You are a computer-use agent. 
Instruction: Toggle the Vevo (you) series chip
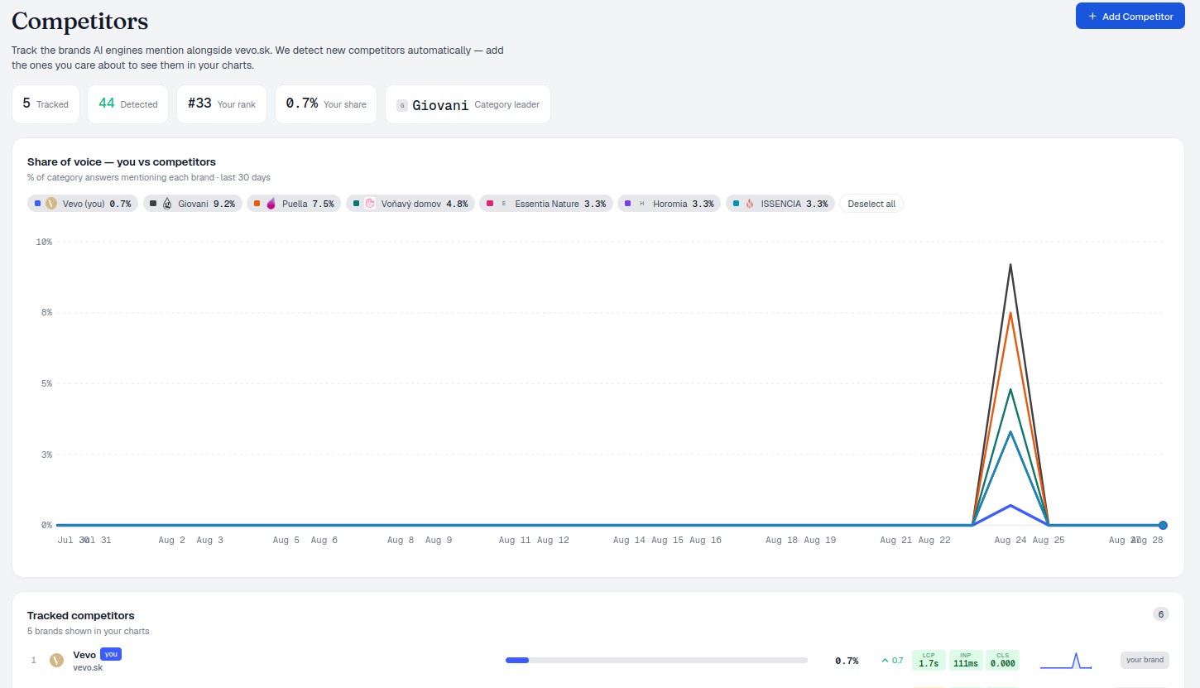83,204
